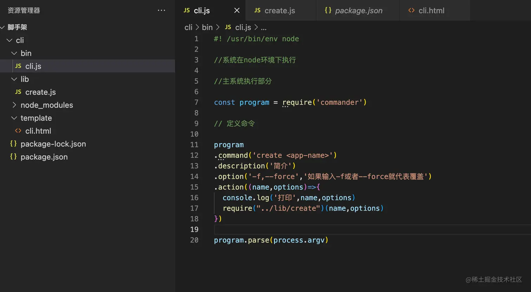Select the node_modules folder name
Image resolution: width=531 pixels, height=292 pixels.
coord(47,105)
